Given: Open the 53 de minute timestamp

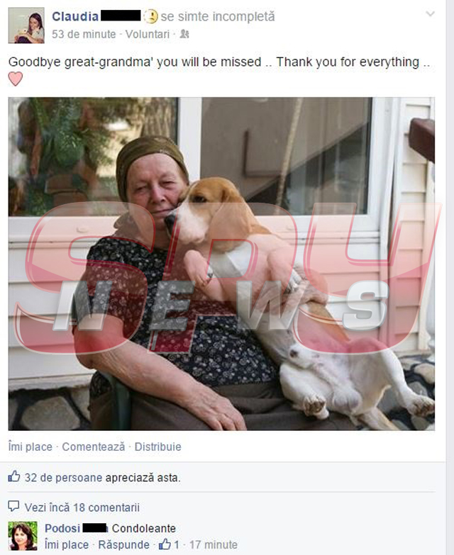Looking at the screenshot, I should tap(84, 34).
